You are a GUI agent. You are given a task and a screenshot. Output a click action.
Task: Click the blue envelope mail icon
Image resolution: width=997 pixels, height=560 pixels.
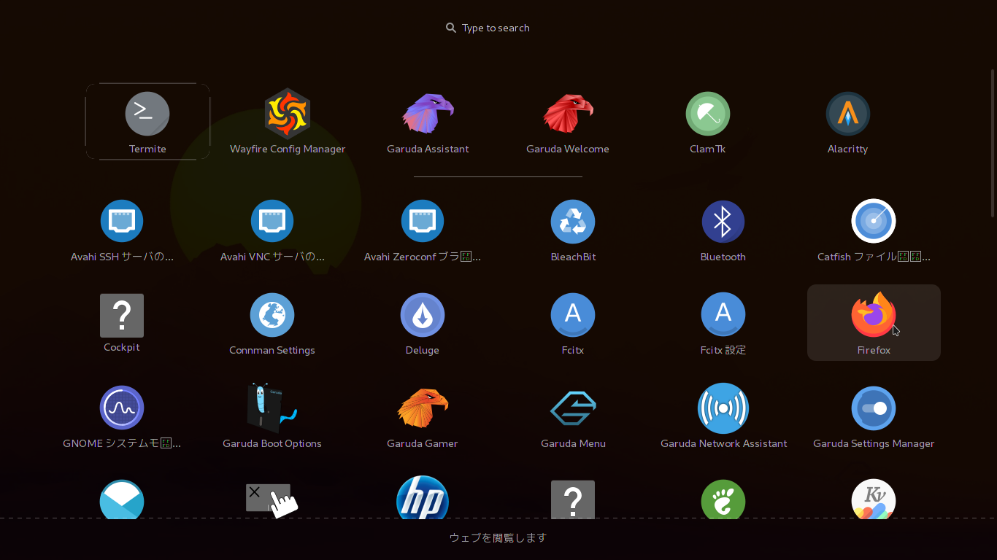[122, 499]
